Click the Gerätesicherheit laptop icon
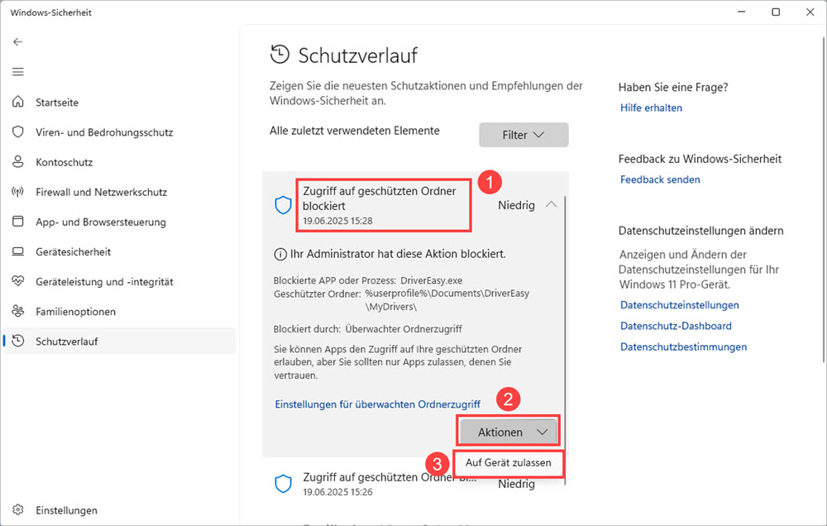The width and height of the screenshot is (827, 526). 18,251
